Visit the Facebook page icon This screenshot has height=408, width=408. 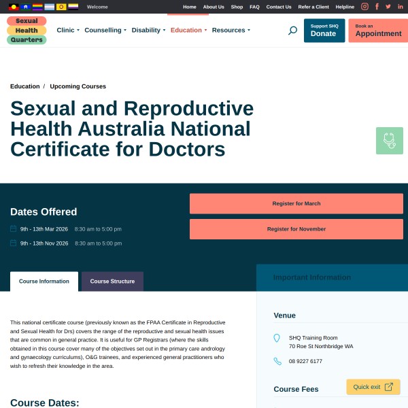(377, 7)
